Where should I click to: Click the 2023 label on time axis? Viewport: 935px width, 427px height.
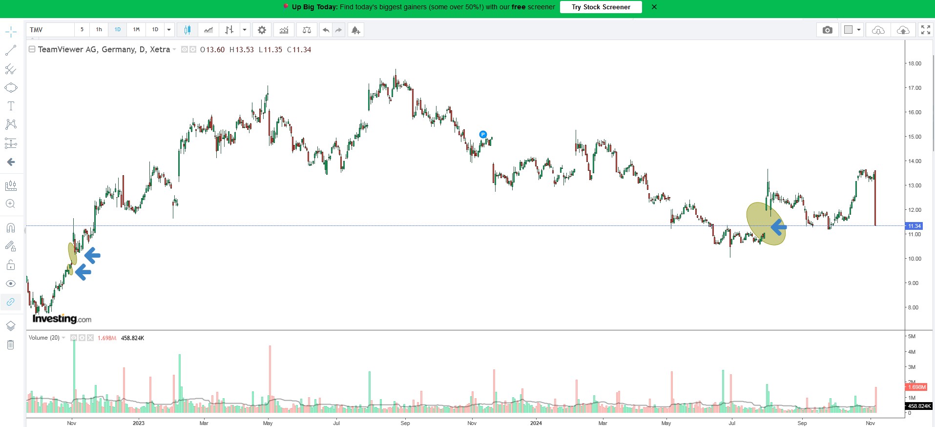(139, 423)
